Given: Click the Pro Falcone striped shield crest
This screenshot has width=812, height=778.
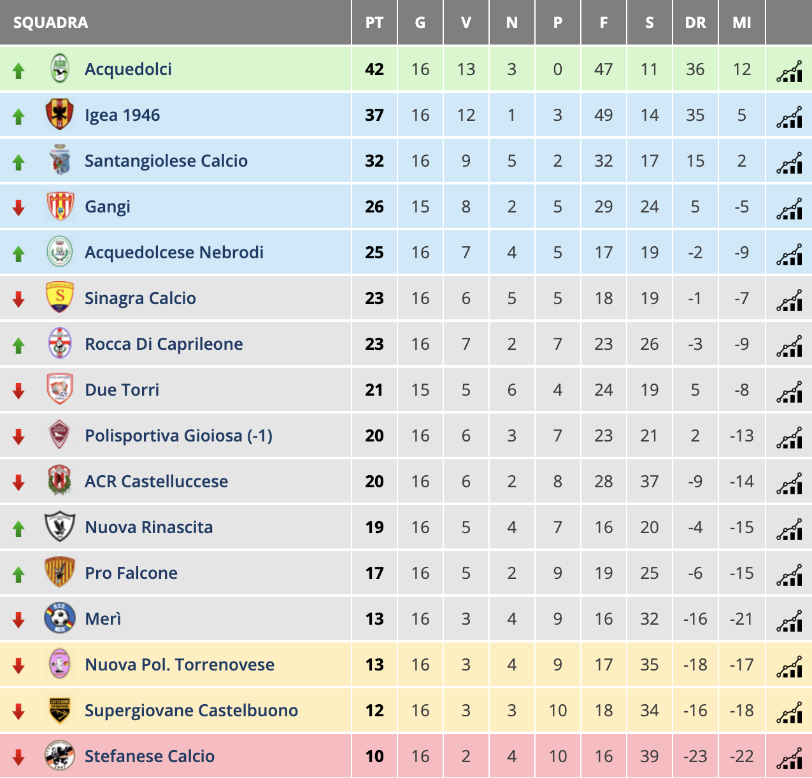Looking at the screenshot, I should click(x=60, y=573).
